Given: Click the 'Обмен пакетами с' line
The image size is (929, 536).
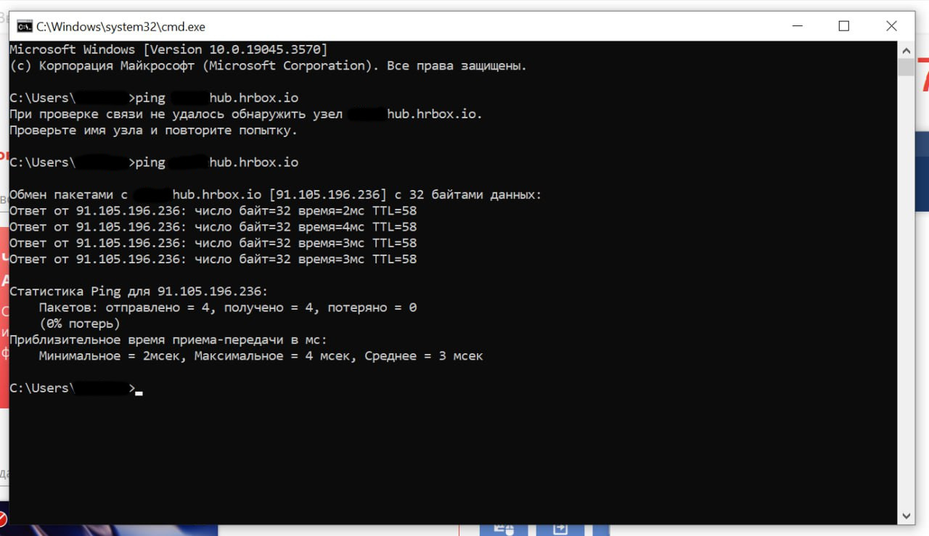Looking at the screenshot, I should tap(275, 194).
